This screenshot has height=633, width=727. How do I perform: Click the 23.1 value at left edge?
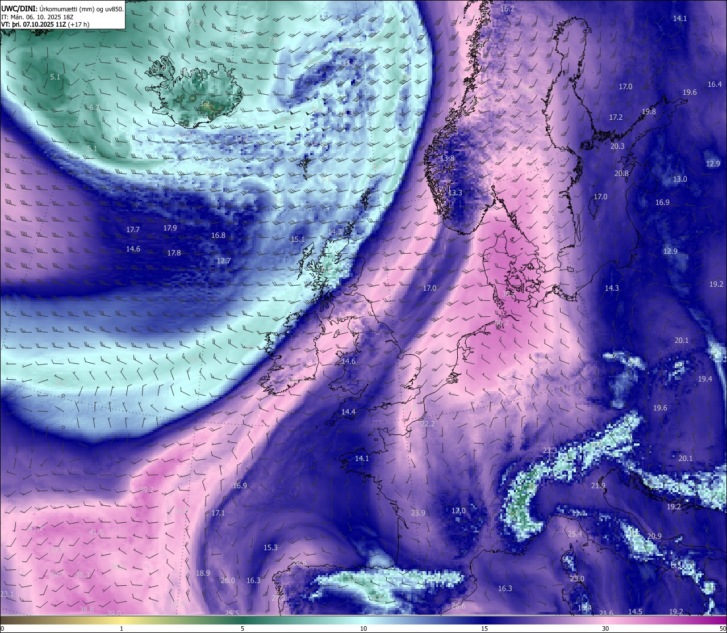coord(7,594)
